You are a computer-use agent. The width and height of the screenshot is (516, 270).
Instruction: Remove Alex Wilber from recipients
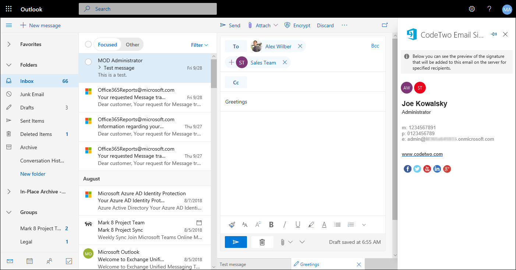[x=300, y=46]
